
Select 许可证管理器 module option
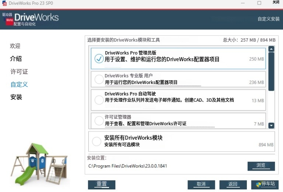point(99,121)
